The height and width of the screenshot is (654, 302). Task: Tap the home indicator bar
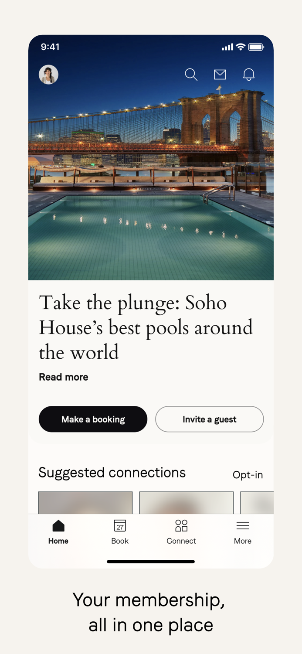pos(151,562)
